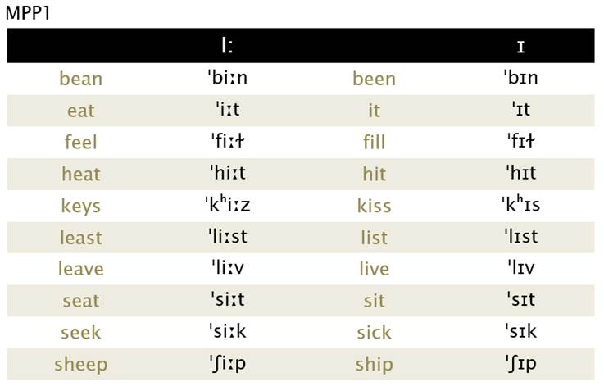
Task: Click the word 'heat'
Action: (81, 174)
